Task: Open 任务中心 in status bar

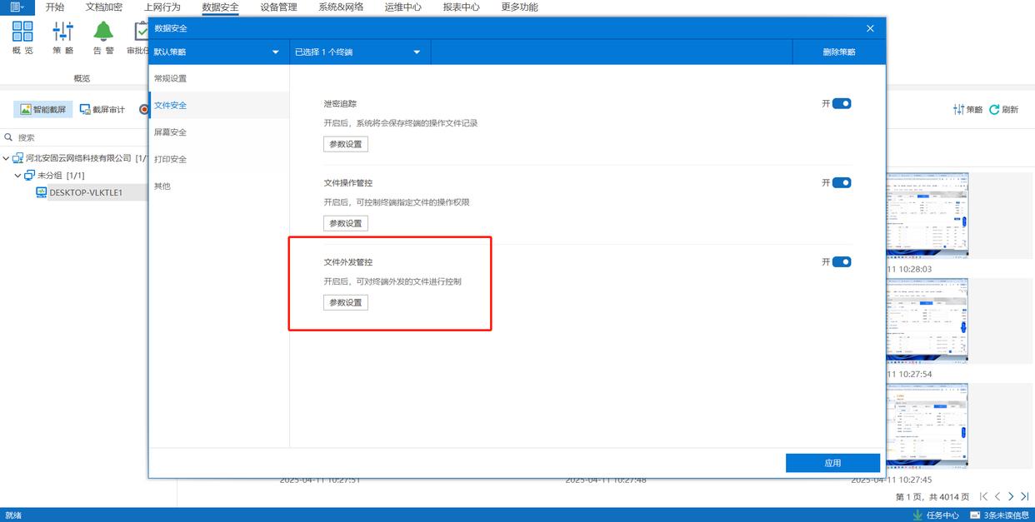Action: [x=936, y=515]
